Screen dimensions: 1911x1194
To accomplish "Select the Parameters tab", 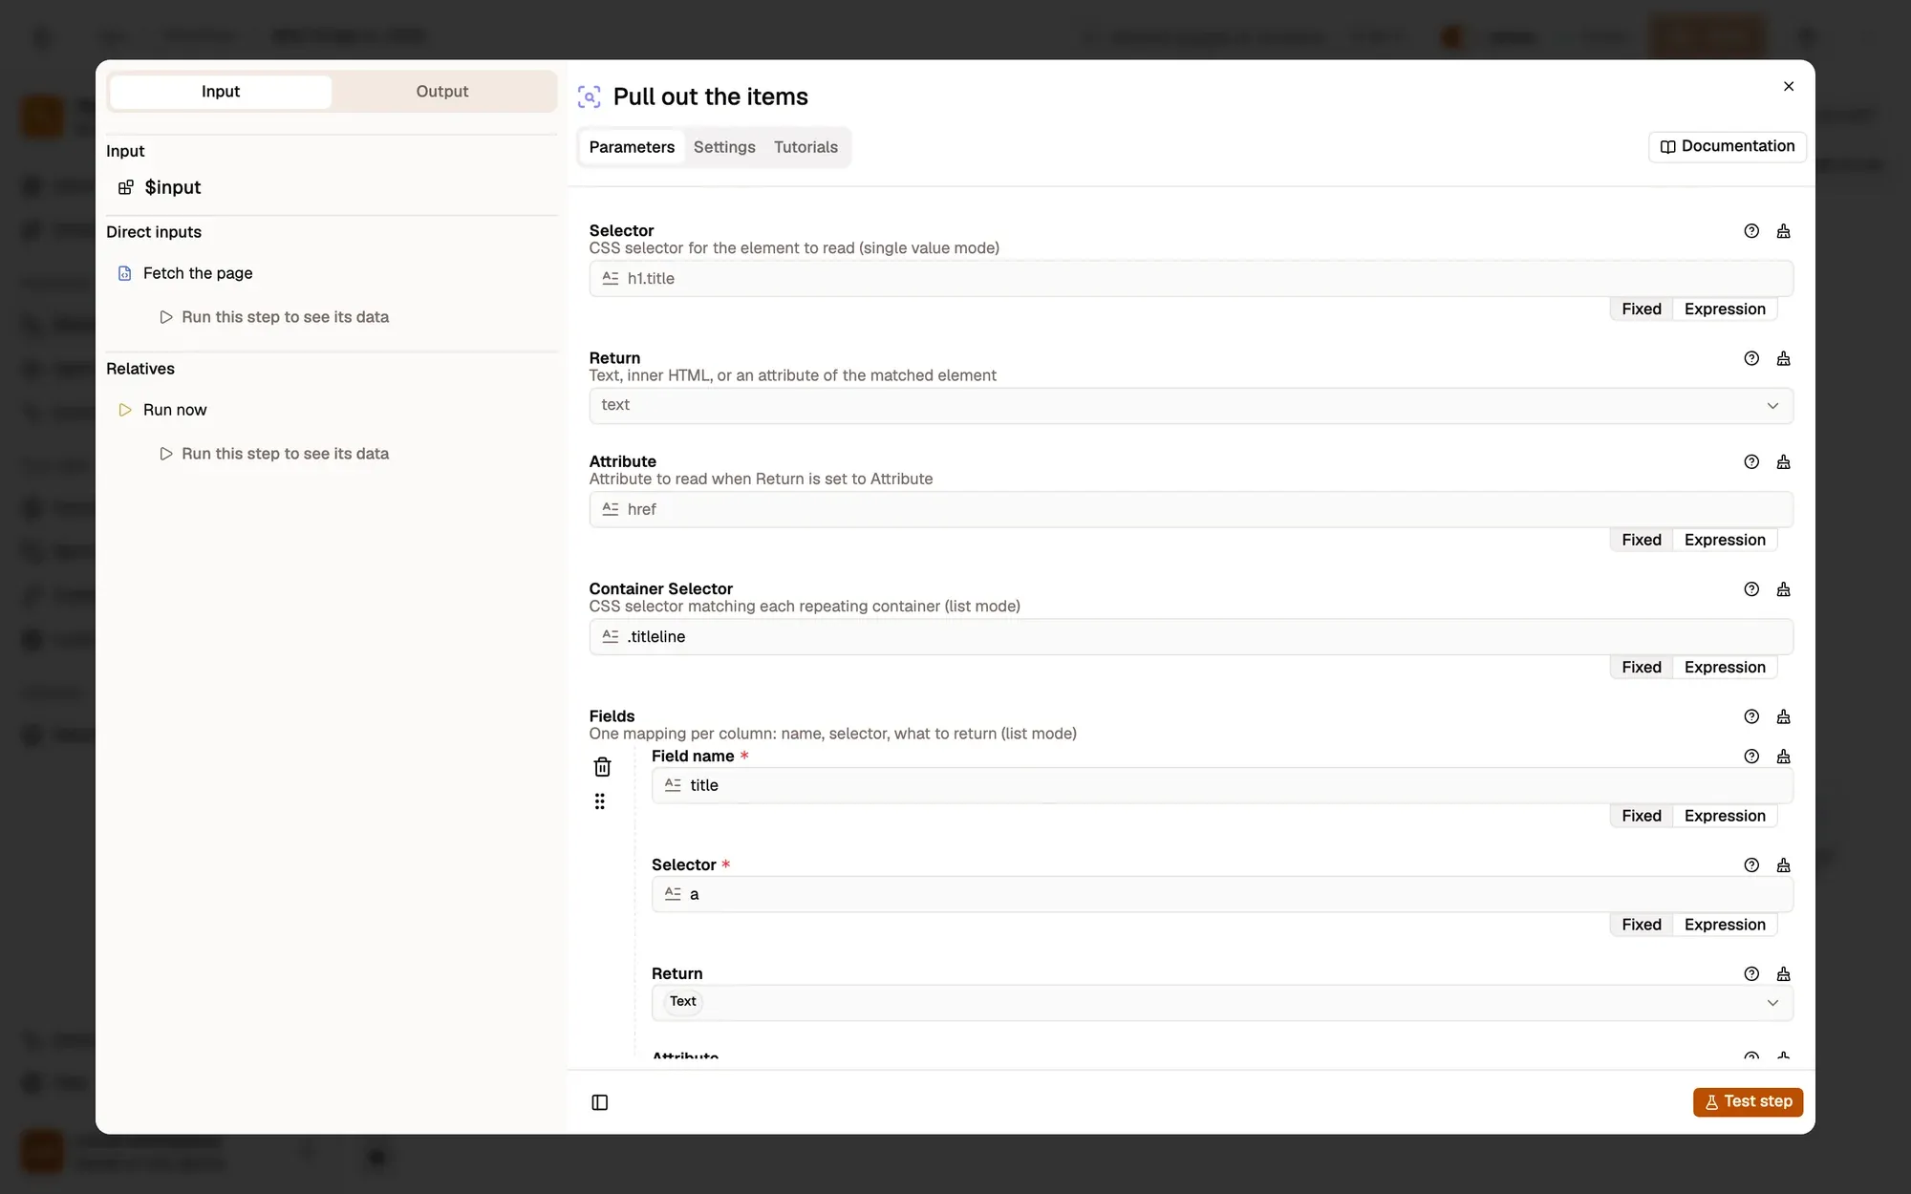I will coord(632,147).
